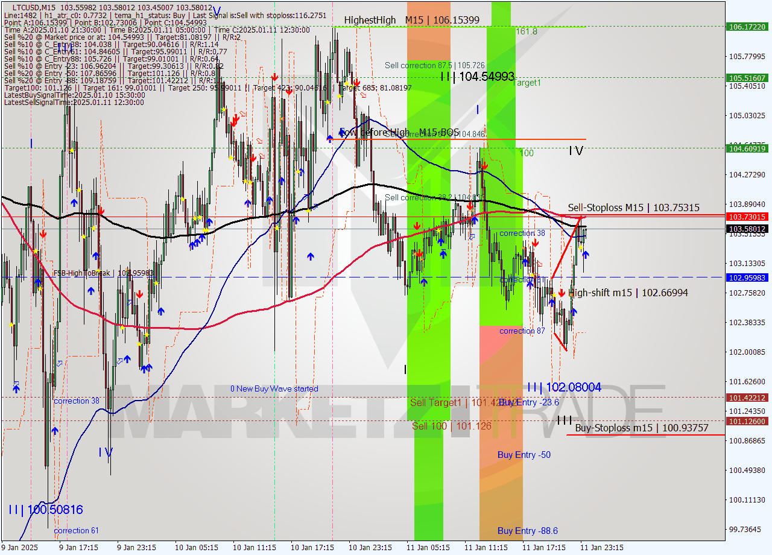Click the 102.38335 price scale value
The height and width of the screenshot is (555, 772).
pyautogui.click(x=747, y=322)
